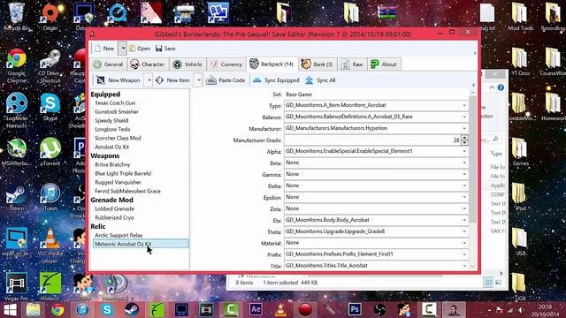The height and width of the screenshot is (318, 566).
Task: Select equipped Acrobat Oz Kit item
Action: (x=112, y=147)
